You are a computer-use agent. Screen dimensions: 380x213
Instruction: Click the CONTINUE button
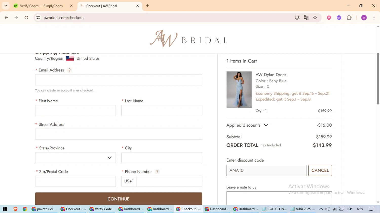point(119,199)
